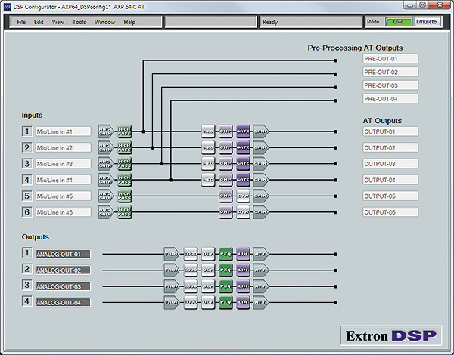Open LOUD block on ANALOG-OUT-01
Viewport: 454px width, 355px height.
[191, 254]
